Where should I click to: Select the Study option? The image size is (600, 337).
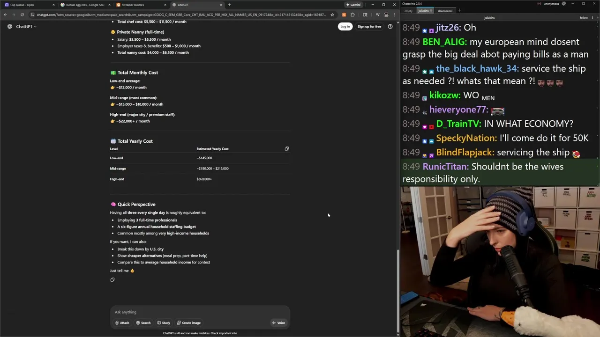coord(164,322)
